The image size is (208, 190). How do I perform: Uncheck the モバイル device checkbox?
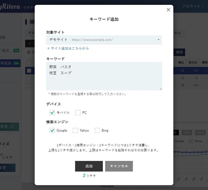[52, 113]
